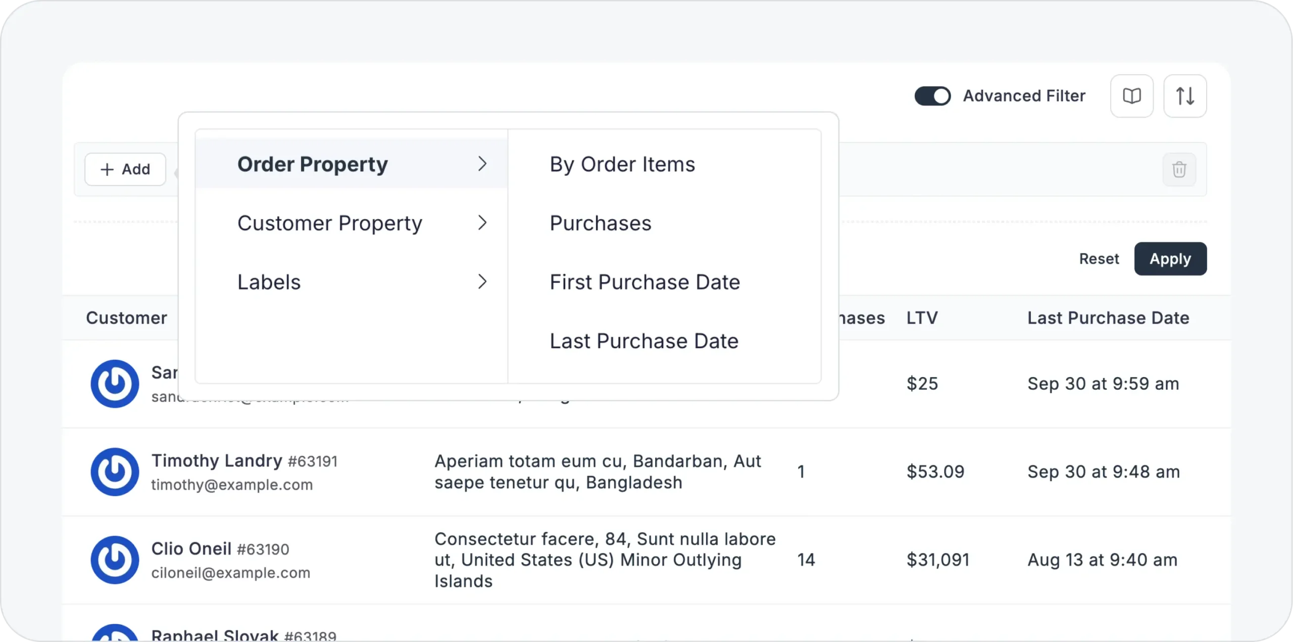Choose Purchases from the submenu

click(x=601, y=223)
